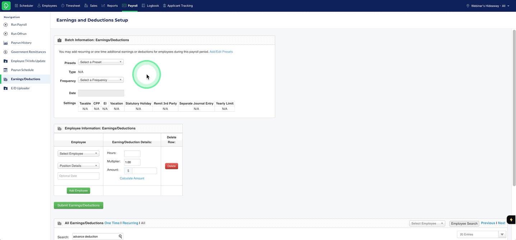Open the Select a Frequency dropdown
The width and height of the screenshot is (516, 240).
pos(101,80)
